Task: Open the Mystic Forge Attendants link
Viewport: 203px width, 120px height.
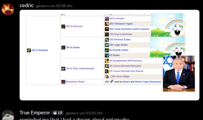Action: click(x=148, y=82)
